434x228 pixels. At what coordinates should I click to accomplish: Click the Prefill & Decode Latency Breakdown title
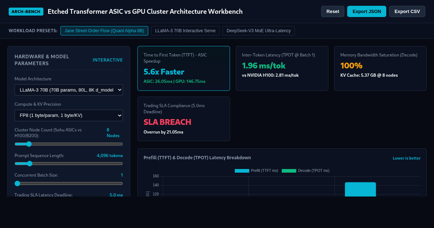pos(197,158)
